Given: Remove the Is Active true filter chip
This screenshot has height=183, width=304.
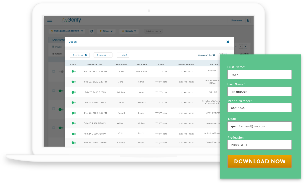Looking at the screenshot, I should tap(160, 31).
